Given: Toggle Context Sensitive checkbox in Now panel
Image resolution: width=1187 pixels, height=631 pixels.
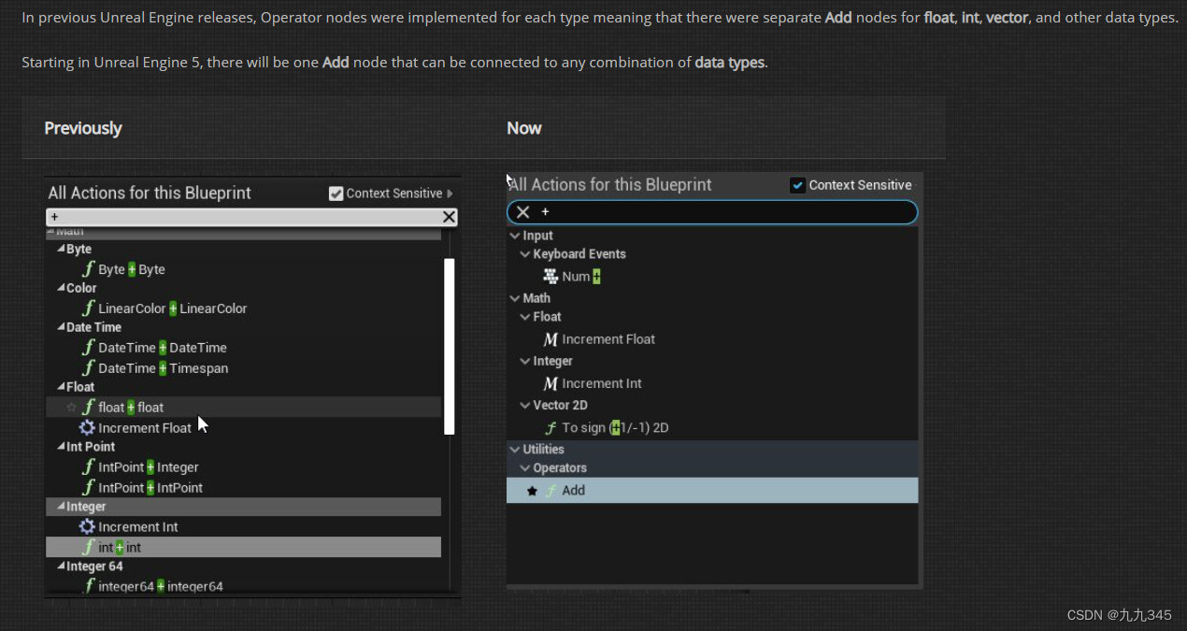Looking at the screenshot, I should (x=797, y=185).
